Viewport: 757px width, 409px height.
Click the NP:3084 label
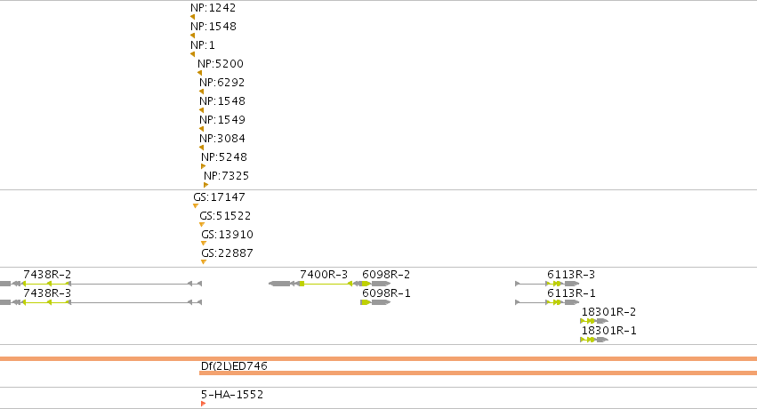coord(222,139)
